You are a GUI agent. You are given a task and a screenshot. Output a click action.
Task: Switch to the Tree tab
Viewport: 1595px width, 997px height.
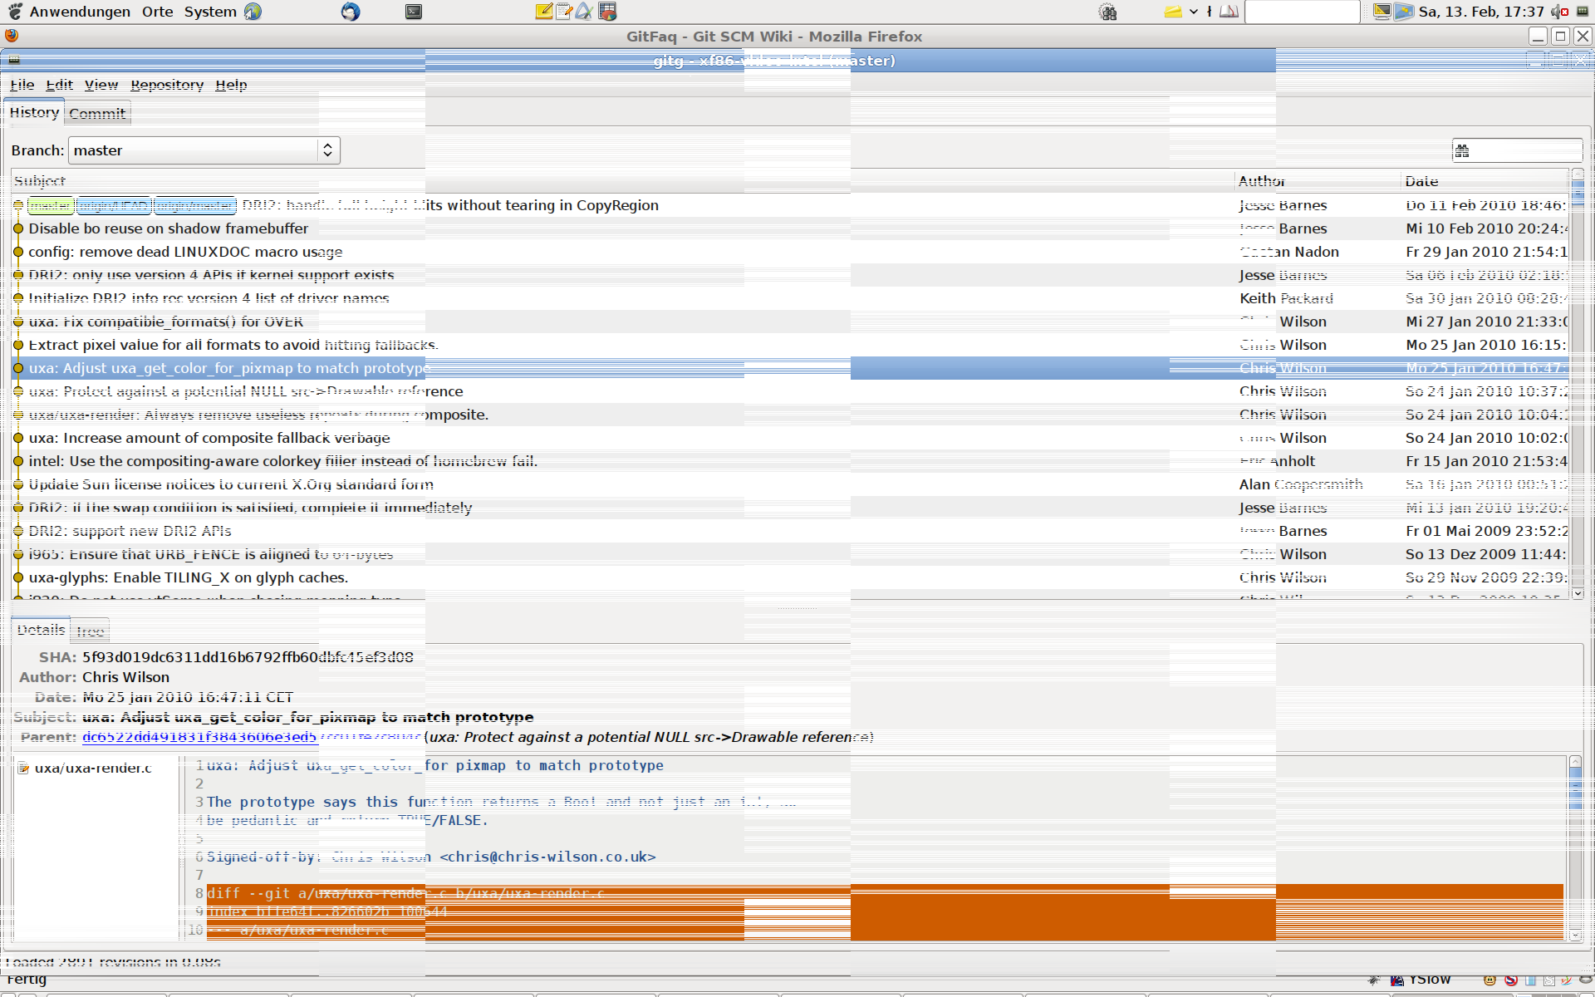pos(90,631)
